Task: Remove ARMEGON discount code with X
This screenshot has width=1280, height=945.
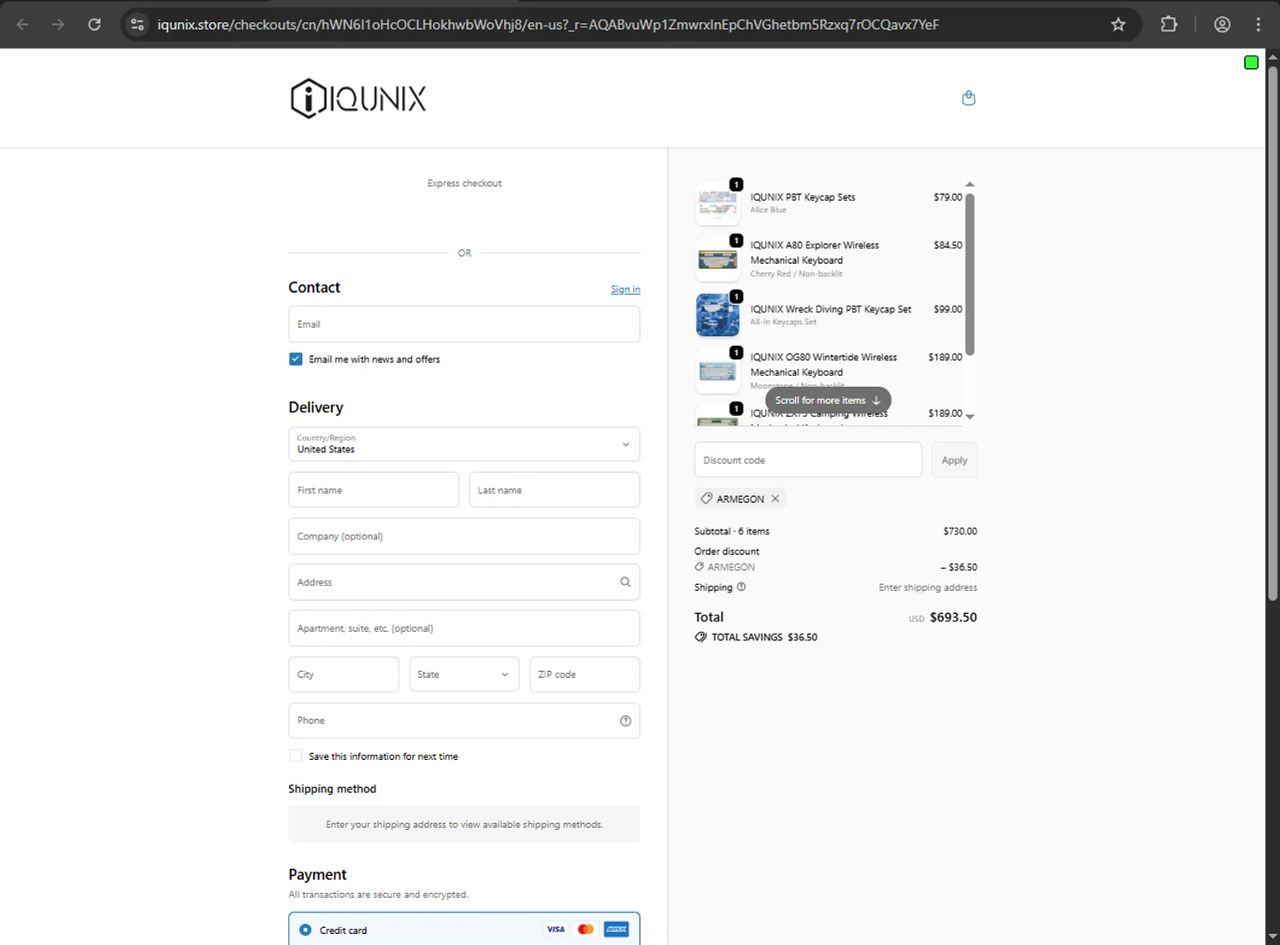Action: 775,499
